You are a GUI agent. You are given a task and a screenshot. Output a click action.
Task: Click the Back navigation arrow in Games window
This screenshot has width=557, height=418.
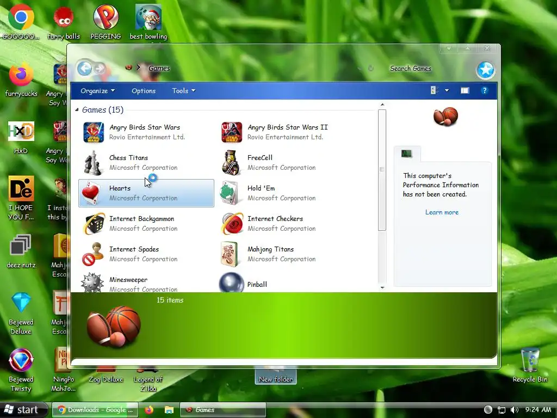click(84, 68)
